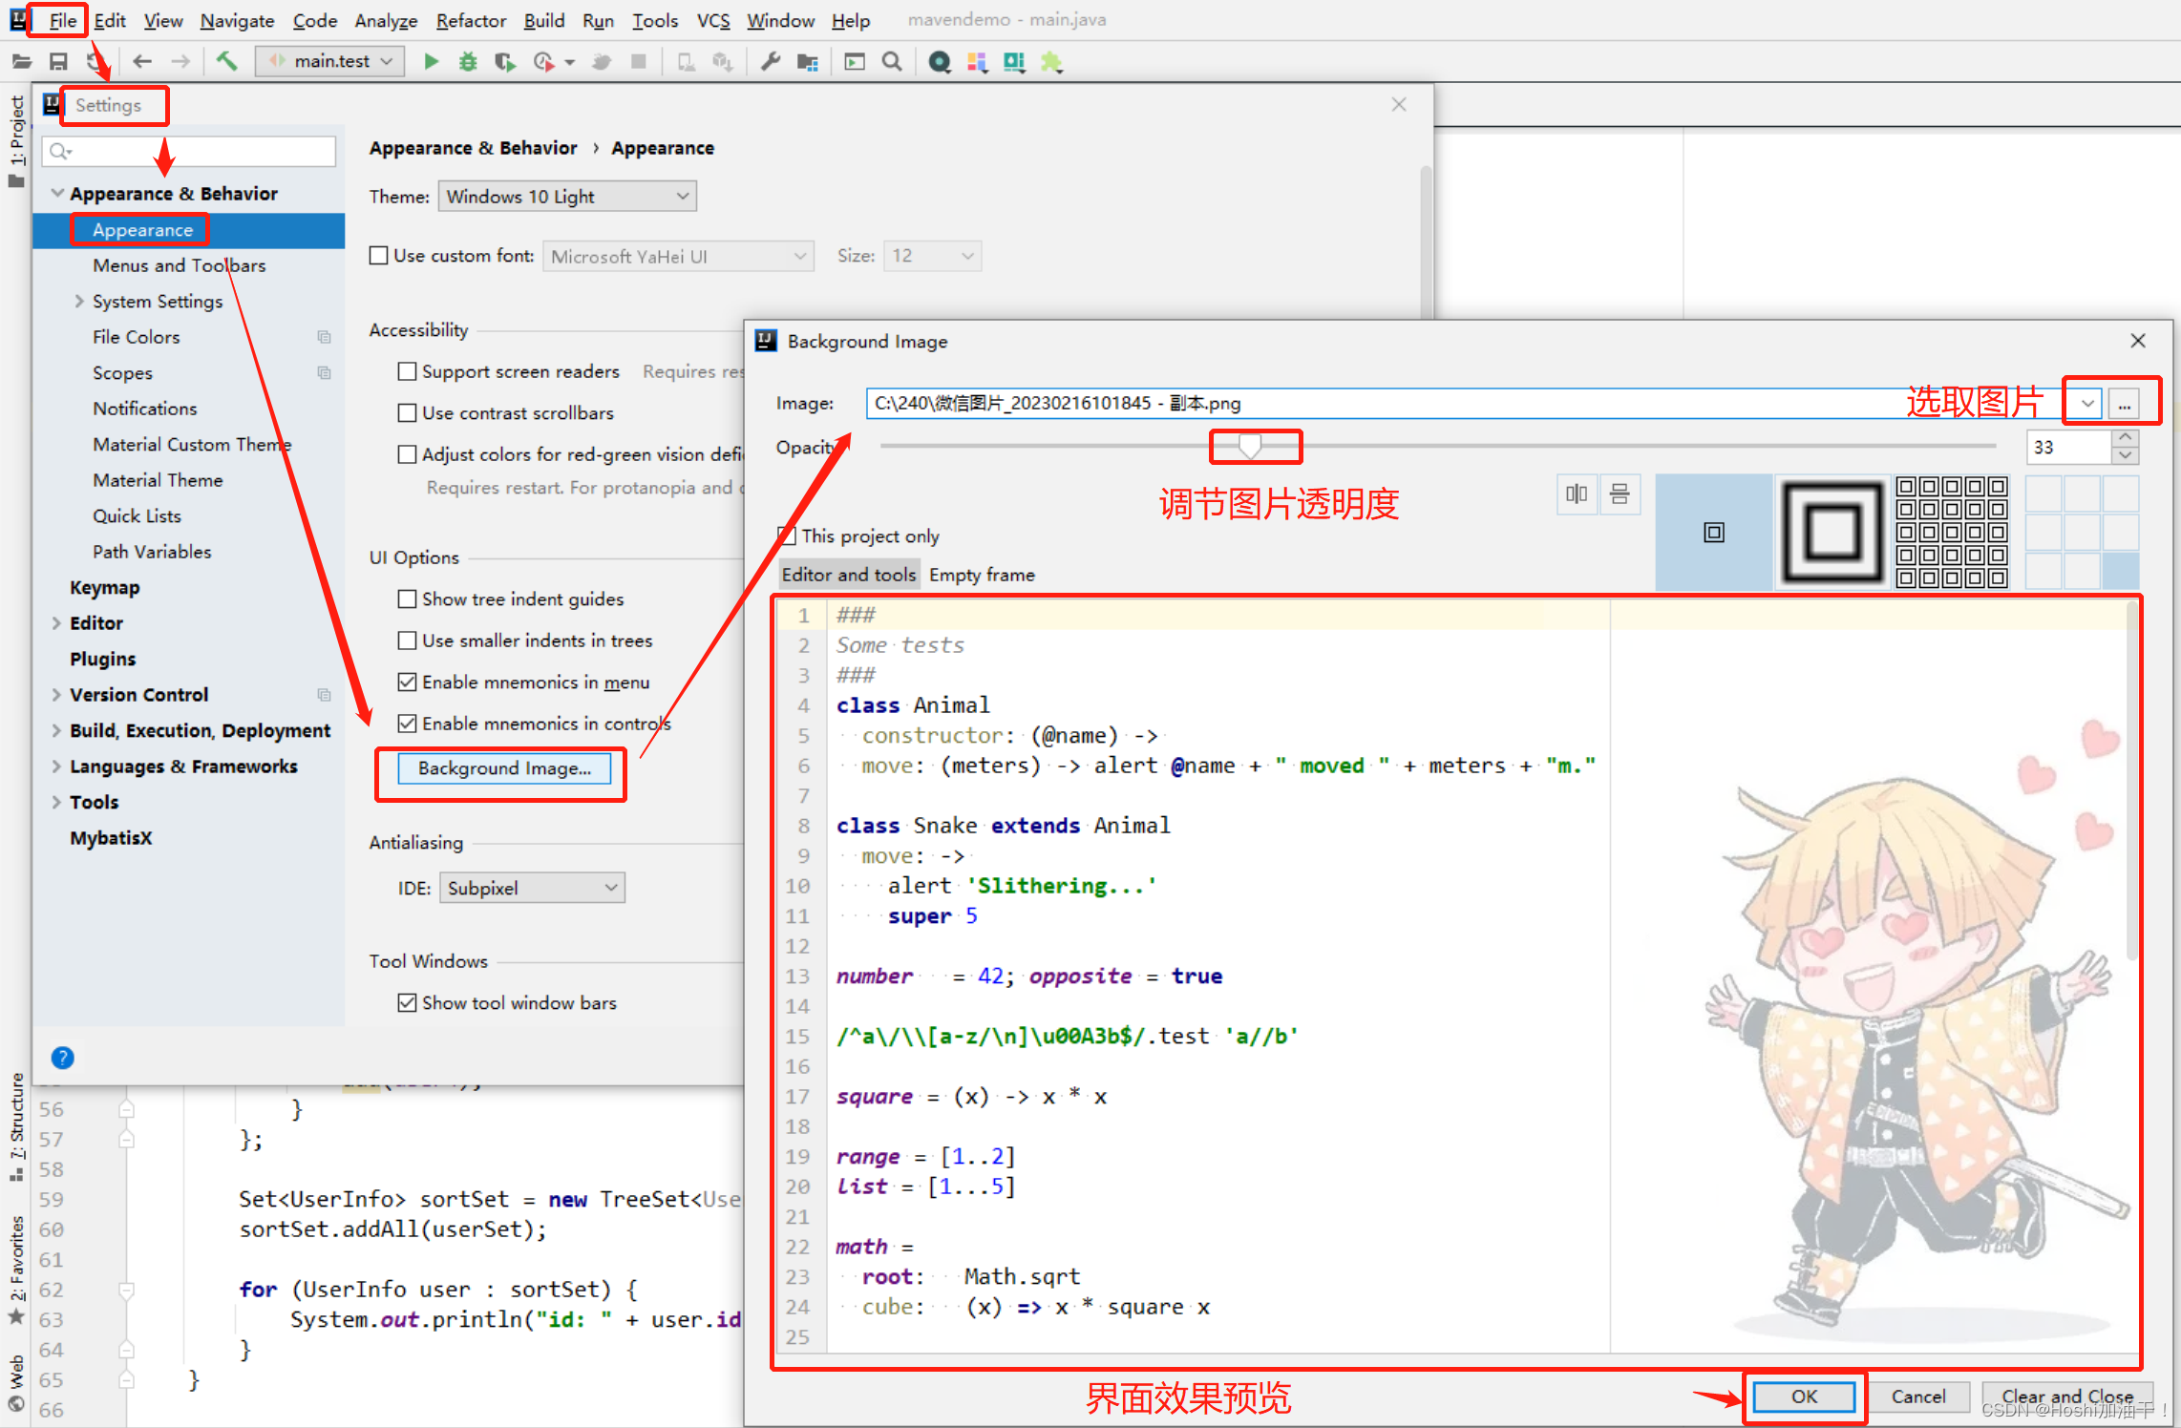Run main.test with green play icon

tap(431, 62)
